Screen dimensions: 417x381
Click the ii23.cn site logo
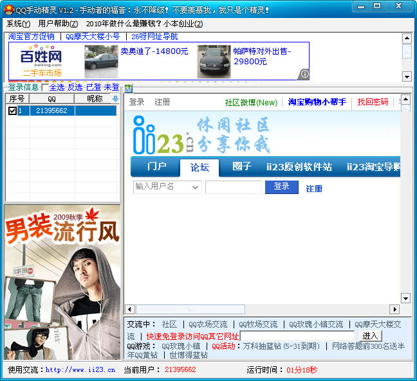(163, 135)
